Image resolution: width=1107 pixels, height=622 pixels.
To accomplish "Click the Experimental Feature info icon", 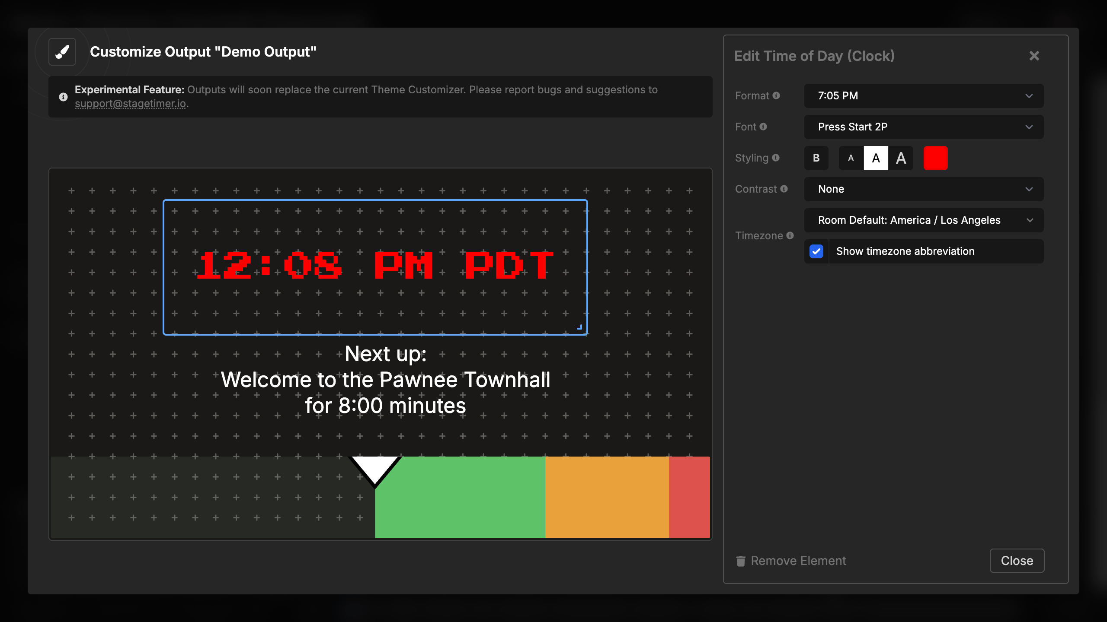I will coord(63,97).
